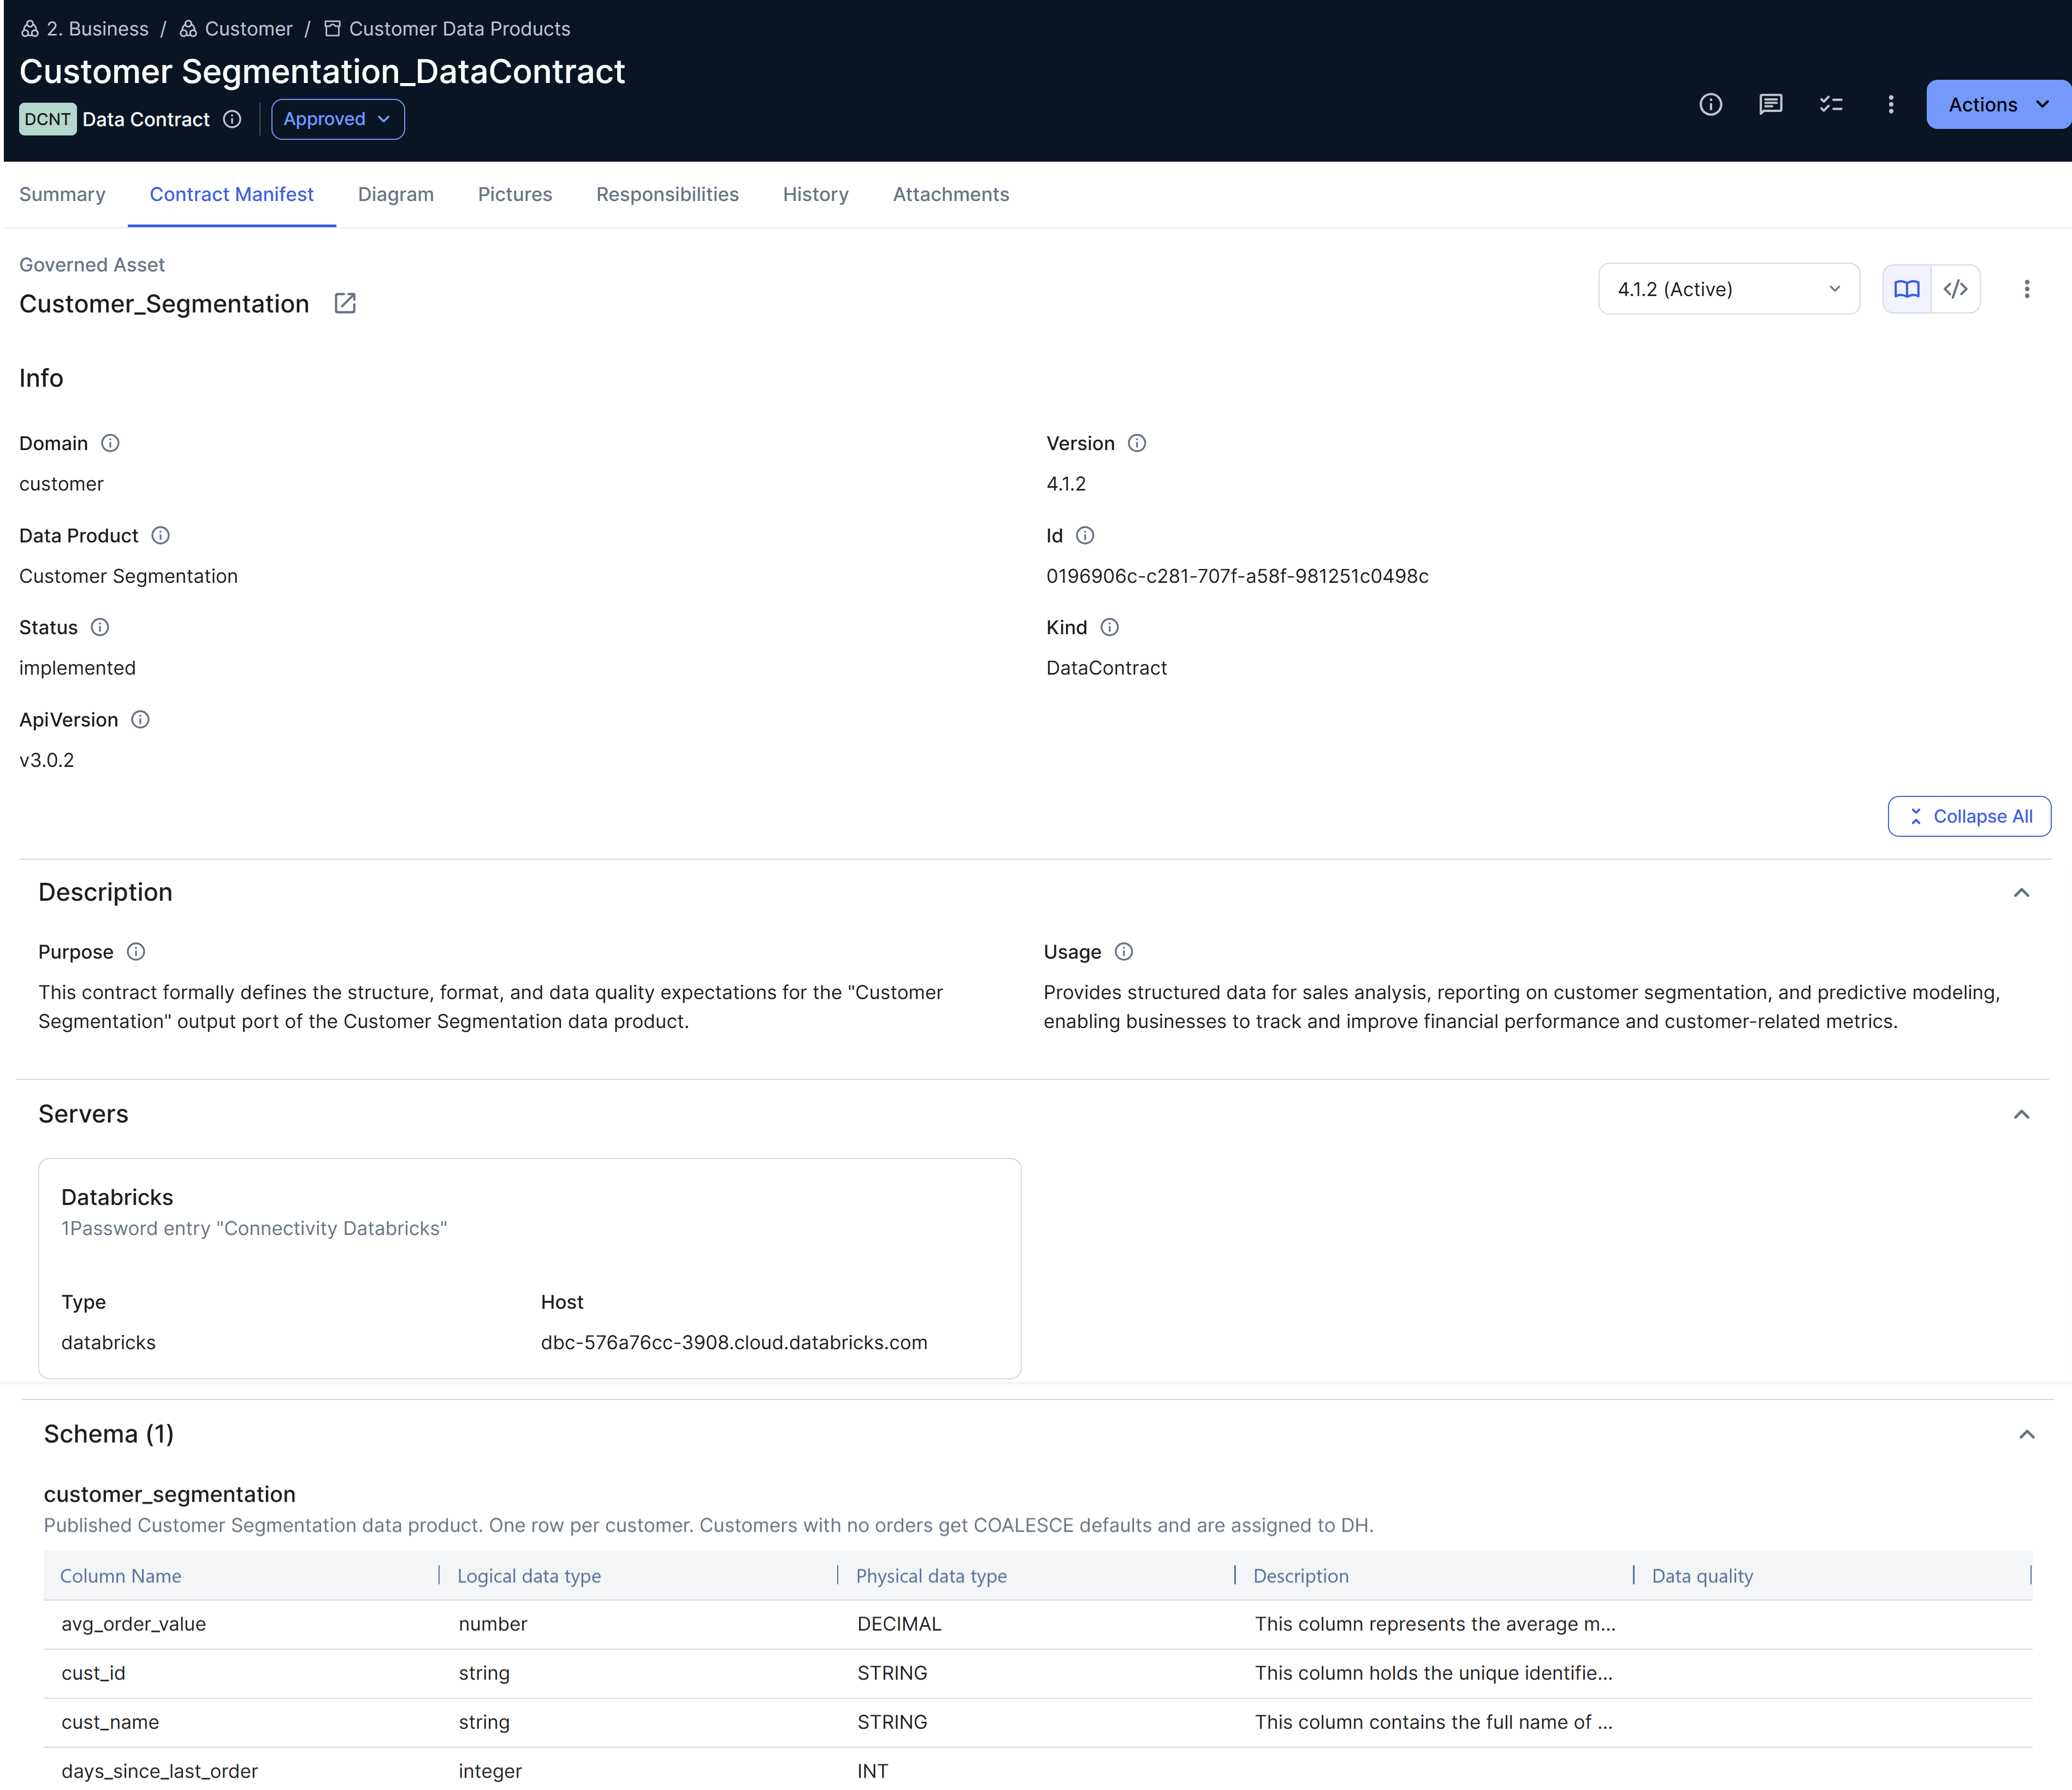
Task: Open Customer_Segmentation asset in new window
Action: pos(345,303)
